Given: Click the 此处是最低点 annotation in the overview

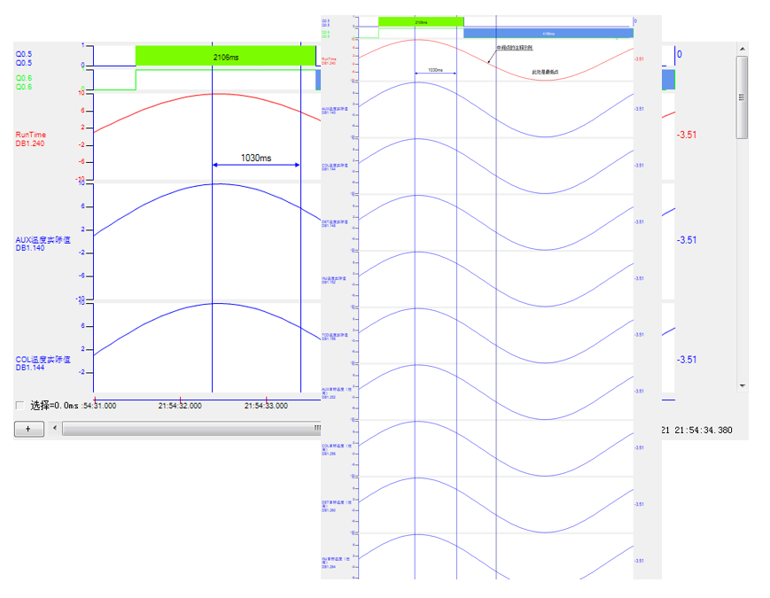Looking at the screenshot, I should [545, 72].
